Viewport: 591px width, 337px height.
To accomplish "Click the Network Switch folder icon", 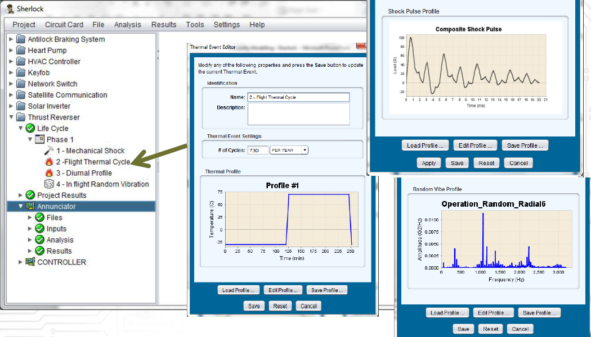I will coord(21,84).
